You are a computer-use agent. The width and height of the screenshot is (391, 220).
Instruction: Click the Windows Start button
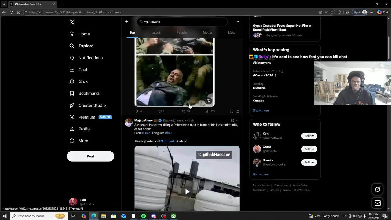point(5,216)
